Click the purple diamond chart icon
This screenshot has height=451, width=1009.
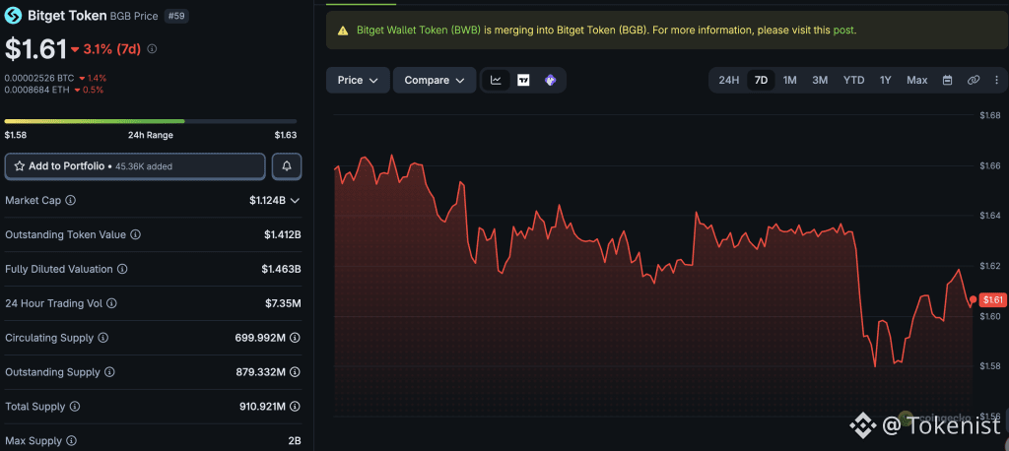[x=550, y=80]
